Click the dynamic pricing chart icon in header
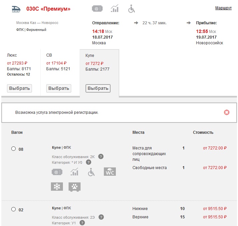This screenshot has height=226, width=238. point(115,9)
